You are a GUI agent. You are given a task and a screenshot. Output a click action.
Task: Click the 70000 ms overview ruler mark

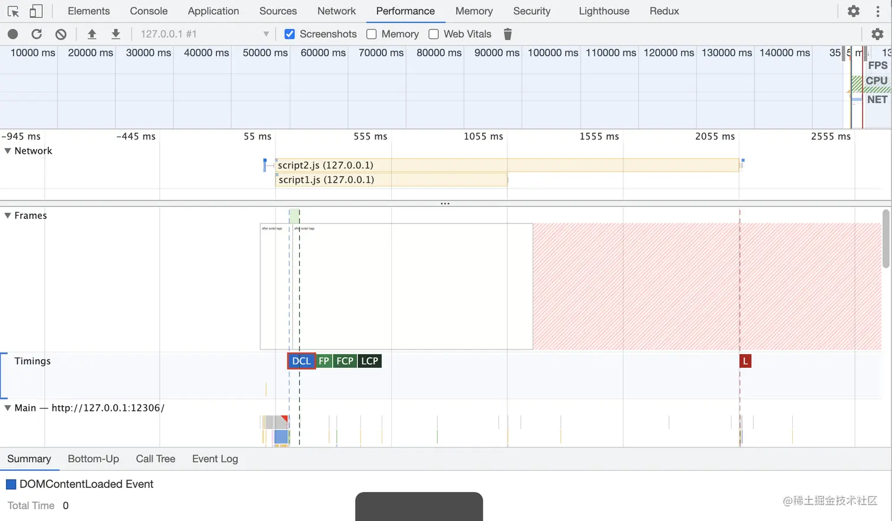(381, 53)
